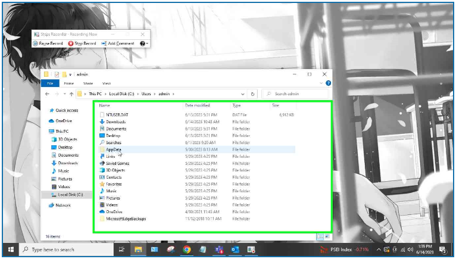Open the Quick Access Toolbar customize dropdown
This screenshot has width=456, height=259.
point(70,74)
